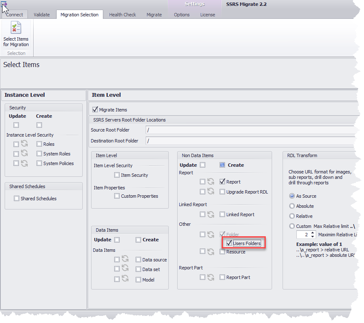Tick the update checkbox in the Report row
The height and width of the screenshot is (323, 364).
click(x=203, y=181)
